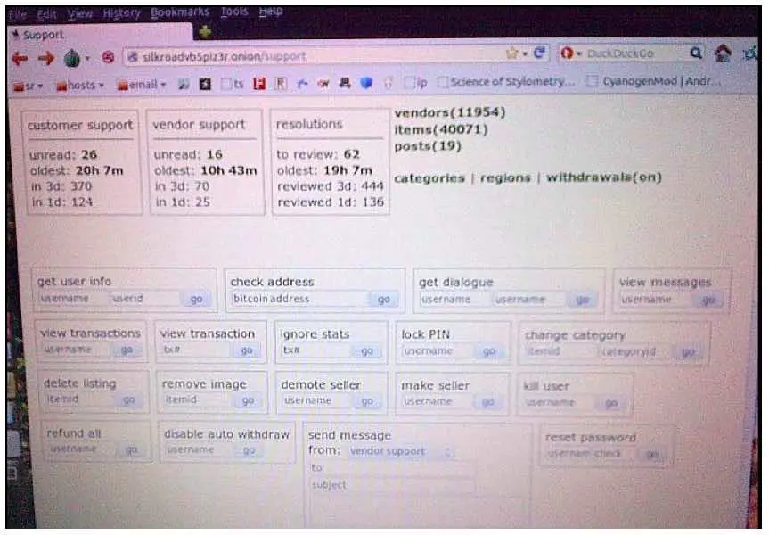Click the red back arrow button
The image size is (769, 535).
click(20, 57)
